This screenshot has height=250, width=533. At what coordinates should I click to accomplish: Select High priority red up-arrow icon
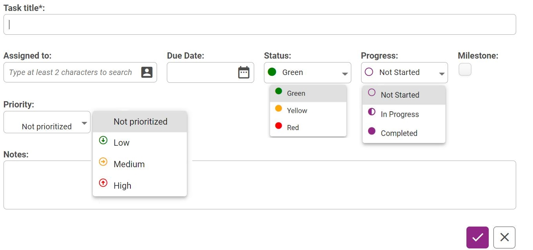pos(103,183)
